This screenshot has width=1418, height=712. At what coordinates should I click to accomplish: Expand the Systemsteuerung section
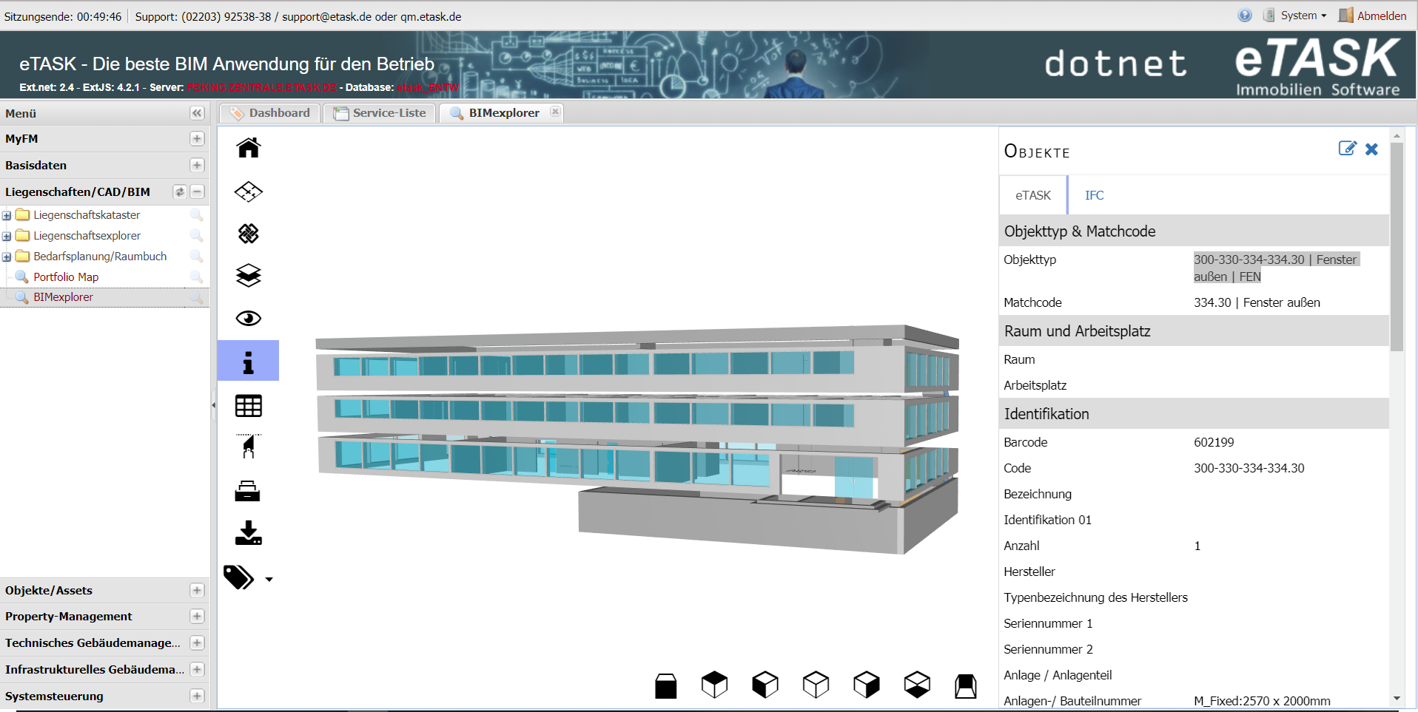(197, 696)
